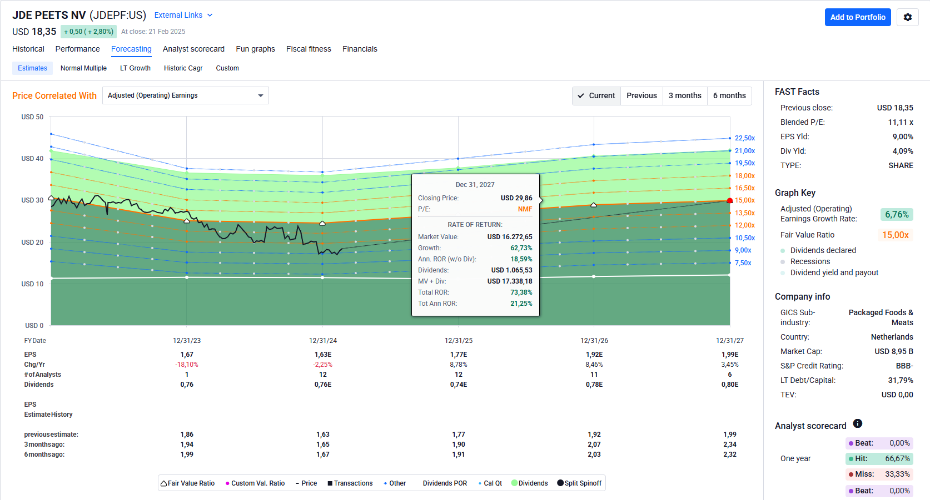This screenshot has width=930, height=500.
Task: Expand the External Links dropdown
Action: click(x=183, y=15)
